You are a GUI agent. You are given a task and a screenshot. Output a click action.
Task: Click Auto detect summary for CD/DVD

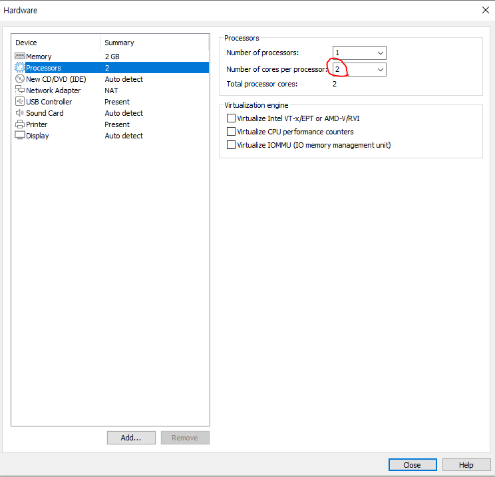[124, 79]
